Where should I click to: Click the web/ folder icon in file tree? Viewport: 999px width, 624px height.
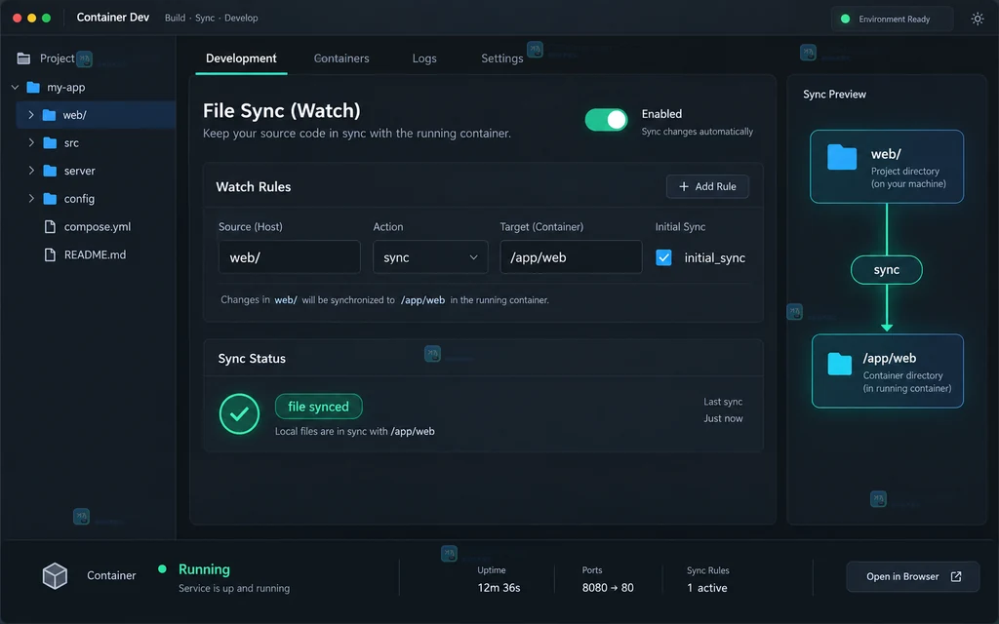[49, 115]
